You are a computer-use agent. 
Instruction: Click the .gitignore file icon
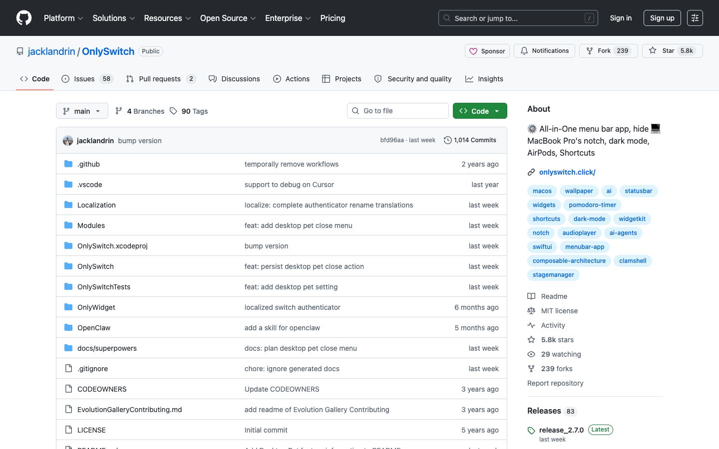point(68,368)
